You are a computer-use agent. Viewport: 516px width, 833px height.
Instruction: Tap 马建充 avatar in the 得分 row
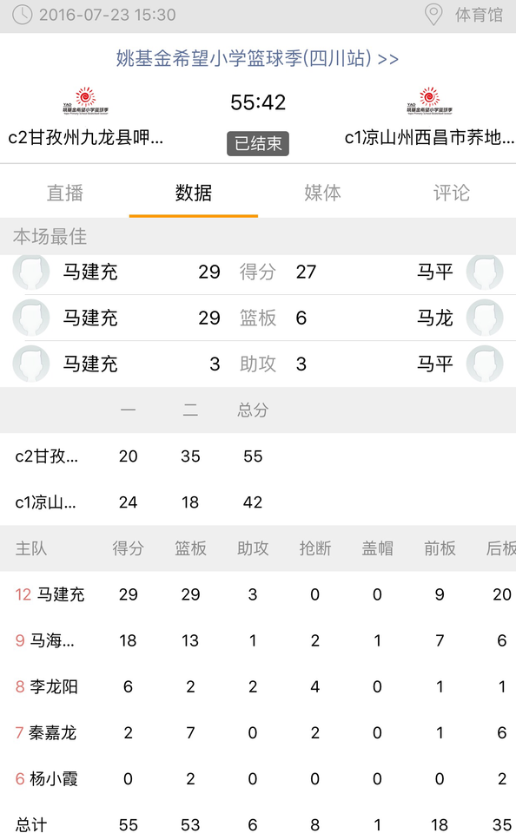click(x=31, y=272)
